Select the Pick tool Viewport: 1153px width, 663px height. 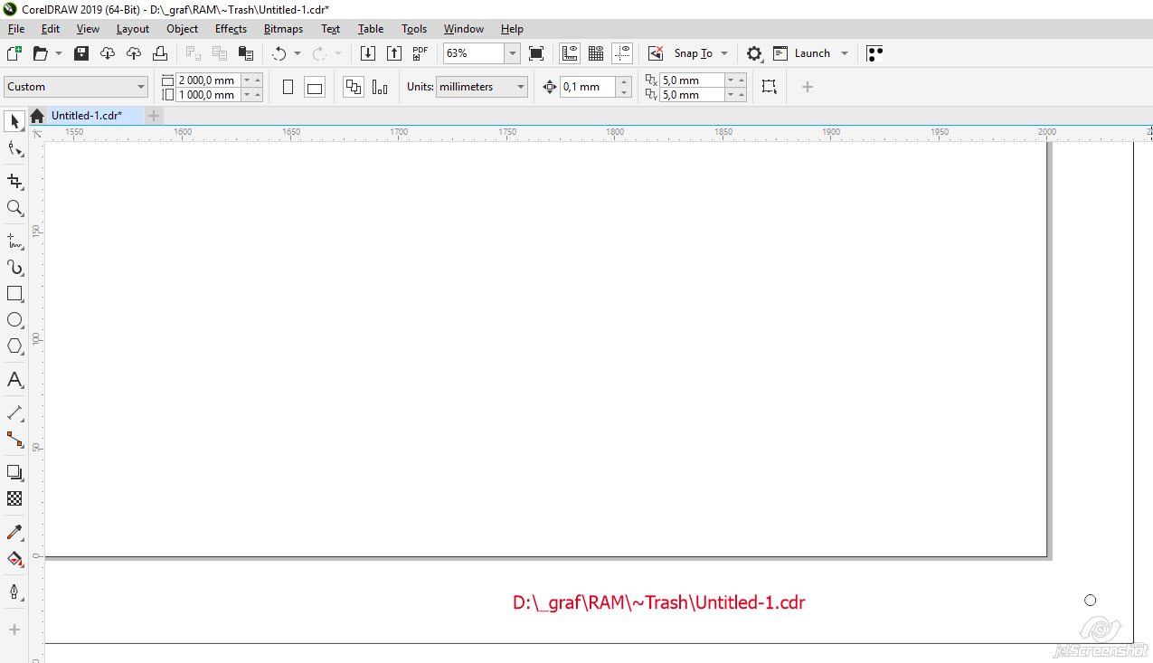(14, 121)
